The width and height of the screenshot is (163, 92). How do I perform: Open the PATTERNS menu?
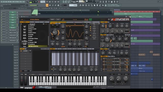10,2
